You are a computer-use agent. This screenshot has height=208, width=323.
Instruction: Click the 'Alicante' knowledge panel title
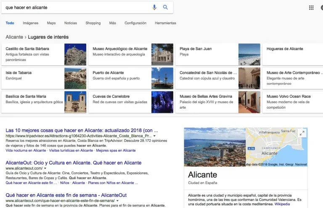(202, 175)
